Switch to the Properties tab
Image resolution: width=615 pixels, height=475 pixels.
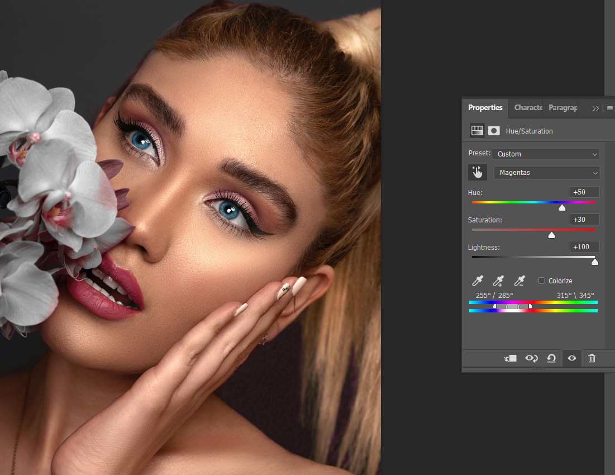tap(485, 107)
